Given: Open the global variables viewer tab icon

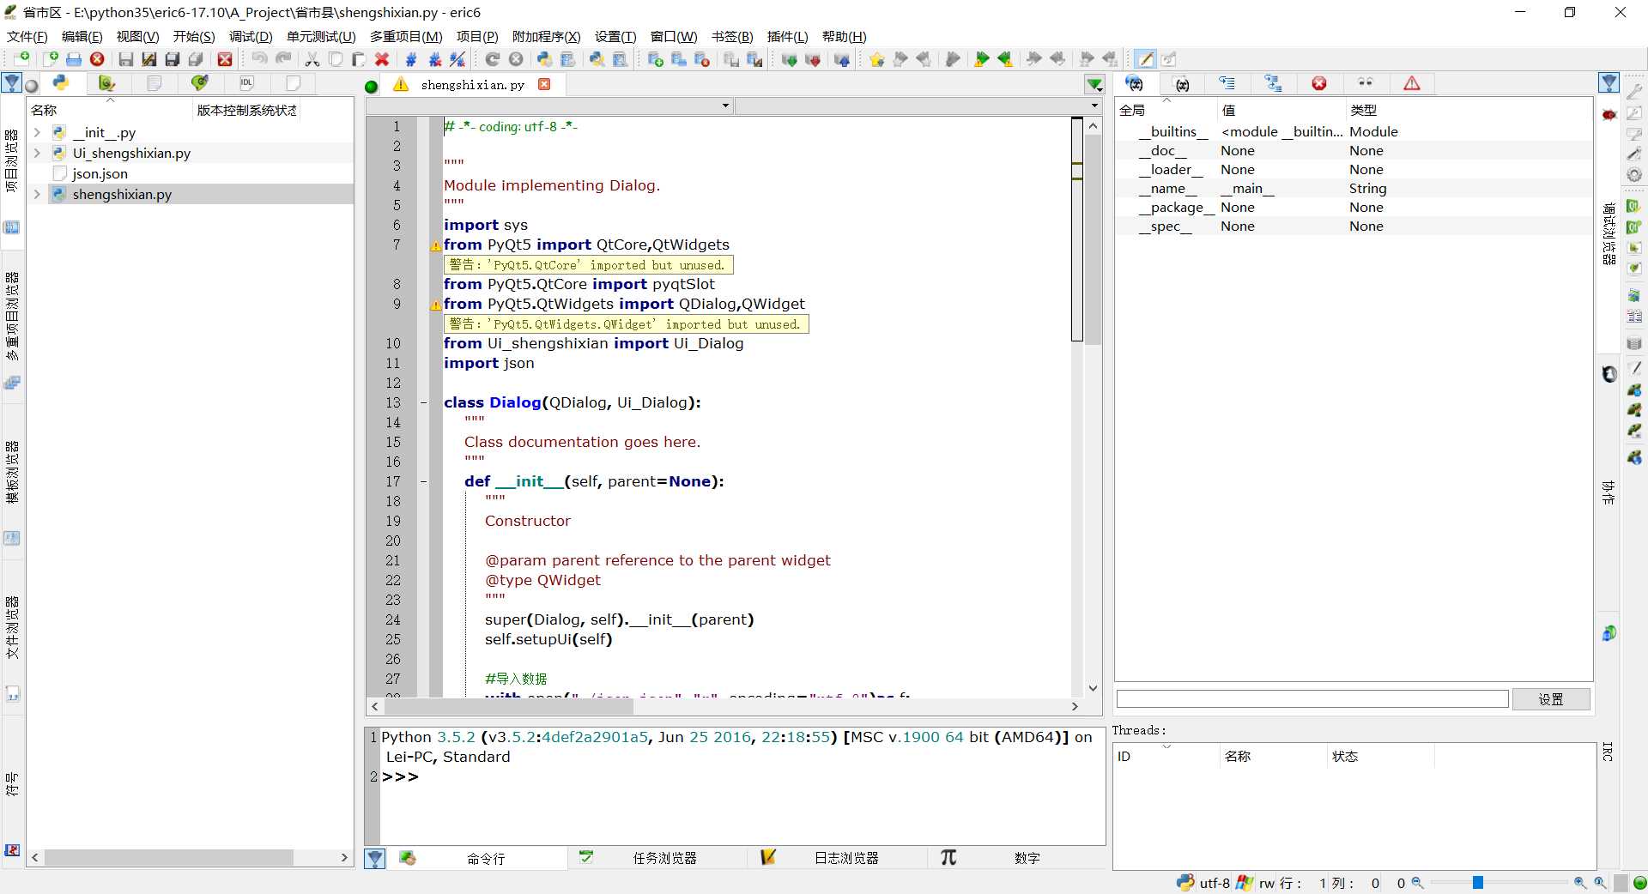Looking at the screenshot, I should point(1135,83).
